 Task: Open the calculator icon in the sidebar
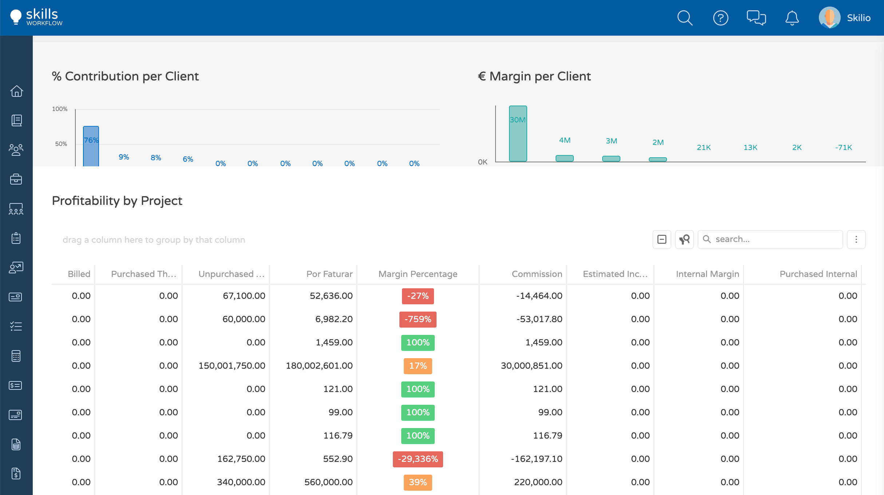16,356
